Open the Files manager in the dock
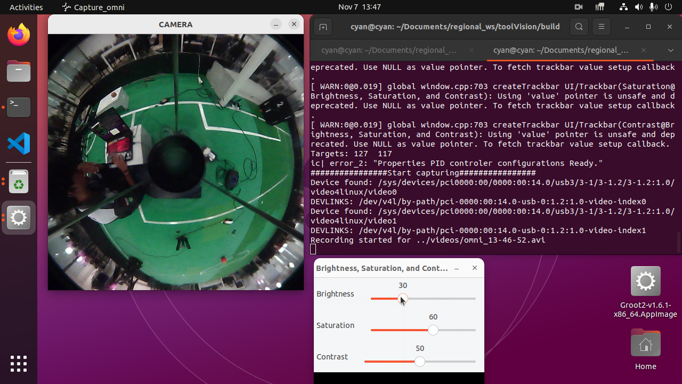 point(19,71)
